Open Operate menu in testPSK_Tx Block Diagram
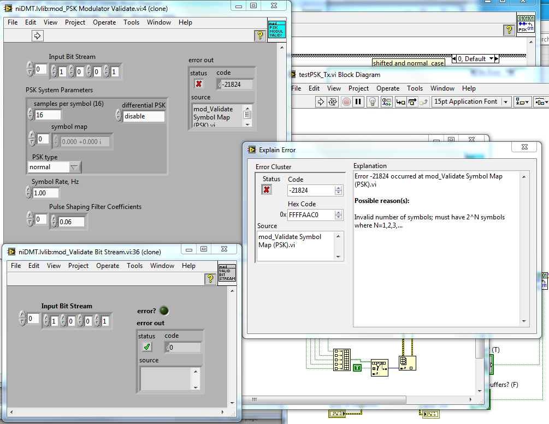This screenshot has width=549, height=424. 388,88
